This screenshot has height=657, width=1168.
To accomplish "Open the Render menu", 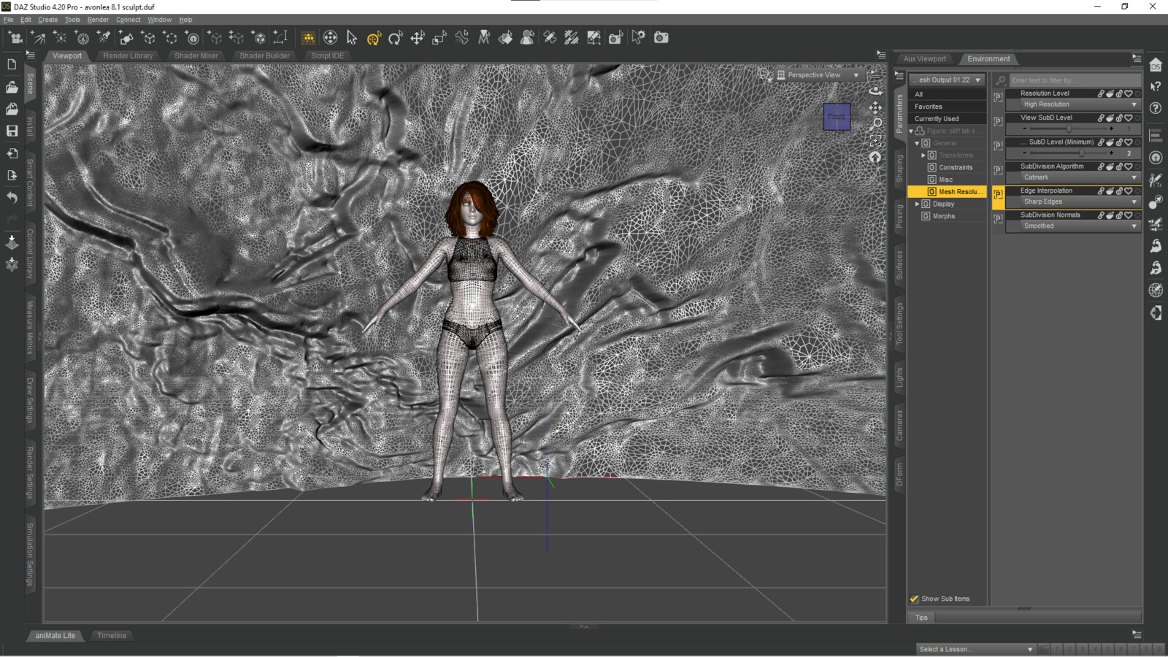I will (98, 20).
